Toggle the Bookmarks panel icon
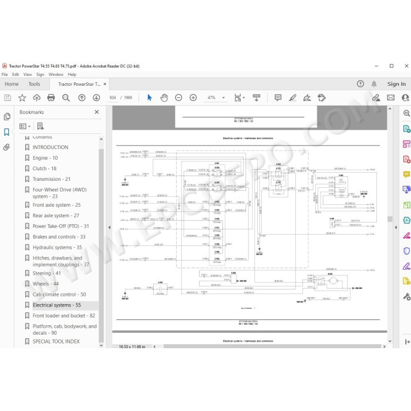 7,132
